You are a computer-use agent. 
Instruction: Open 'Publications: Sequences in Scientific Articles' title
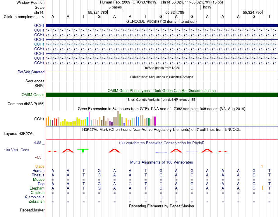(x=162, y=77)
